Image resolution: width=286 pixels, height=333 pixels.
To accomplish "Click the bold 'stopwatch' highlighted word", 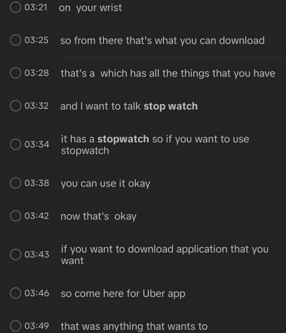I will point(123,139).
